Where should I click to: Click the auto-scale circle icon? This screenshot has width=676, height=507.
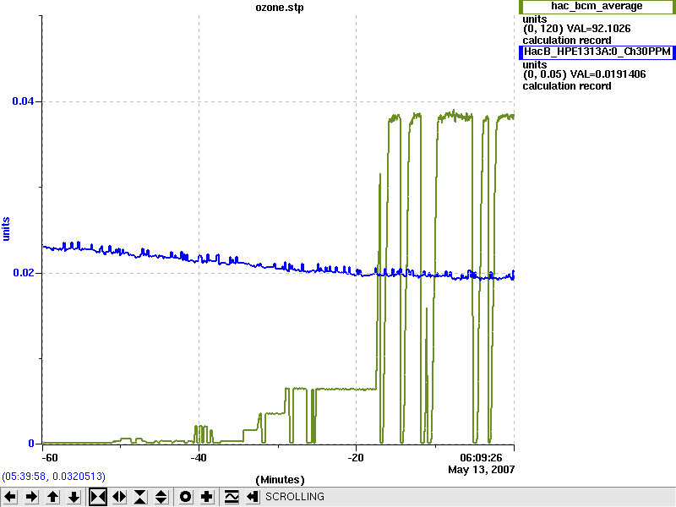[186, 497]
